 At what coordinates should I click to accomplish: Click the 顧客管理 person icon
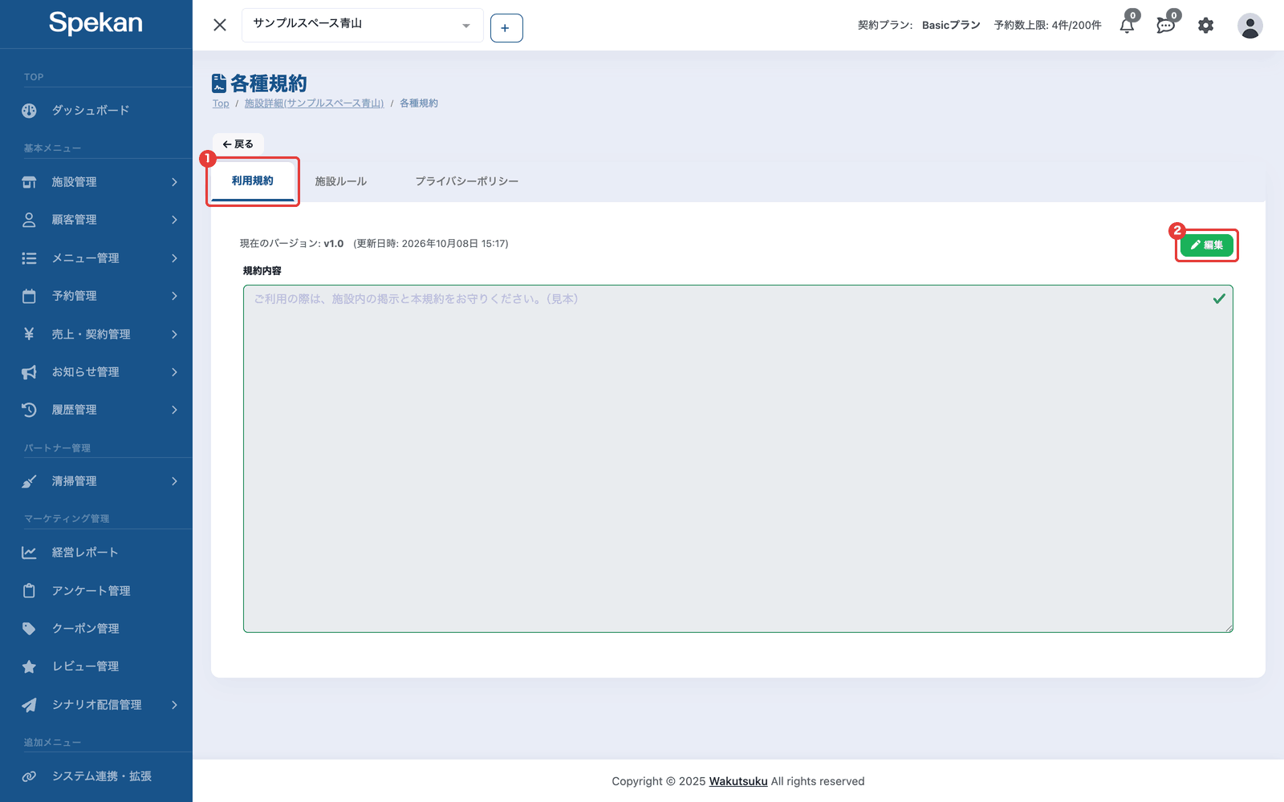click(x=29, y=220)
